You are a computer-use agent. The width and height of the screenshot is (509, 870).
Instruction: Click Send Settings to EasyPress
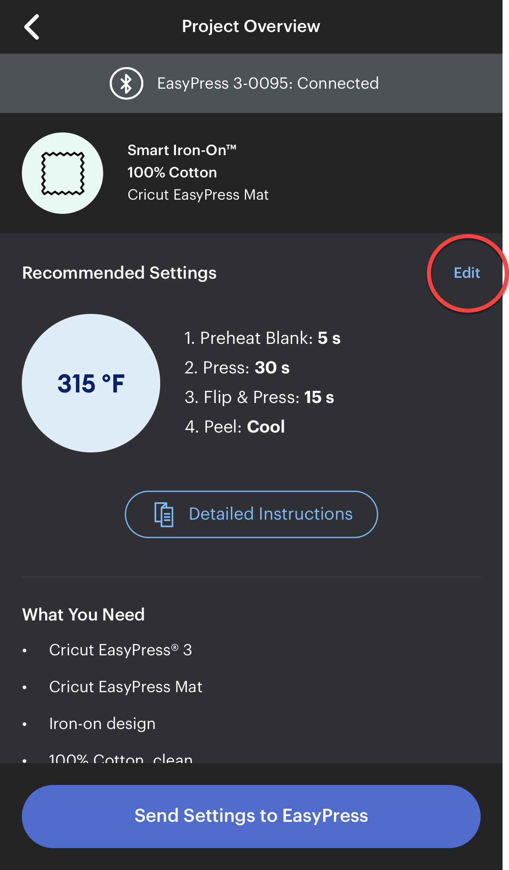(251, 816)
